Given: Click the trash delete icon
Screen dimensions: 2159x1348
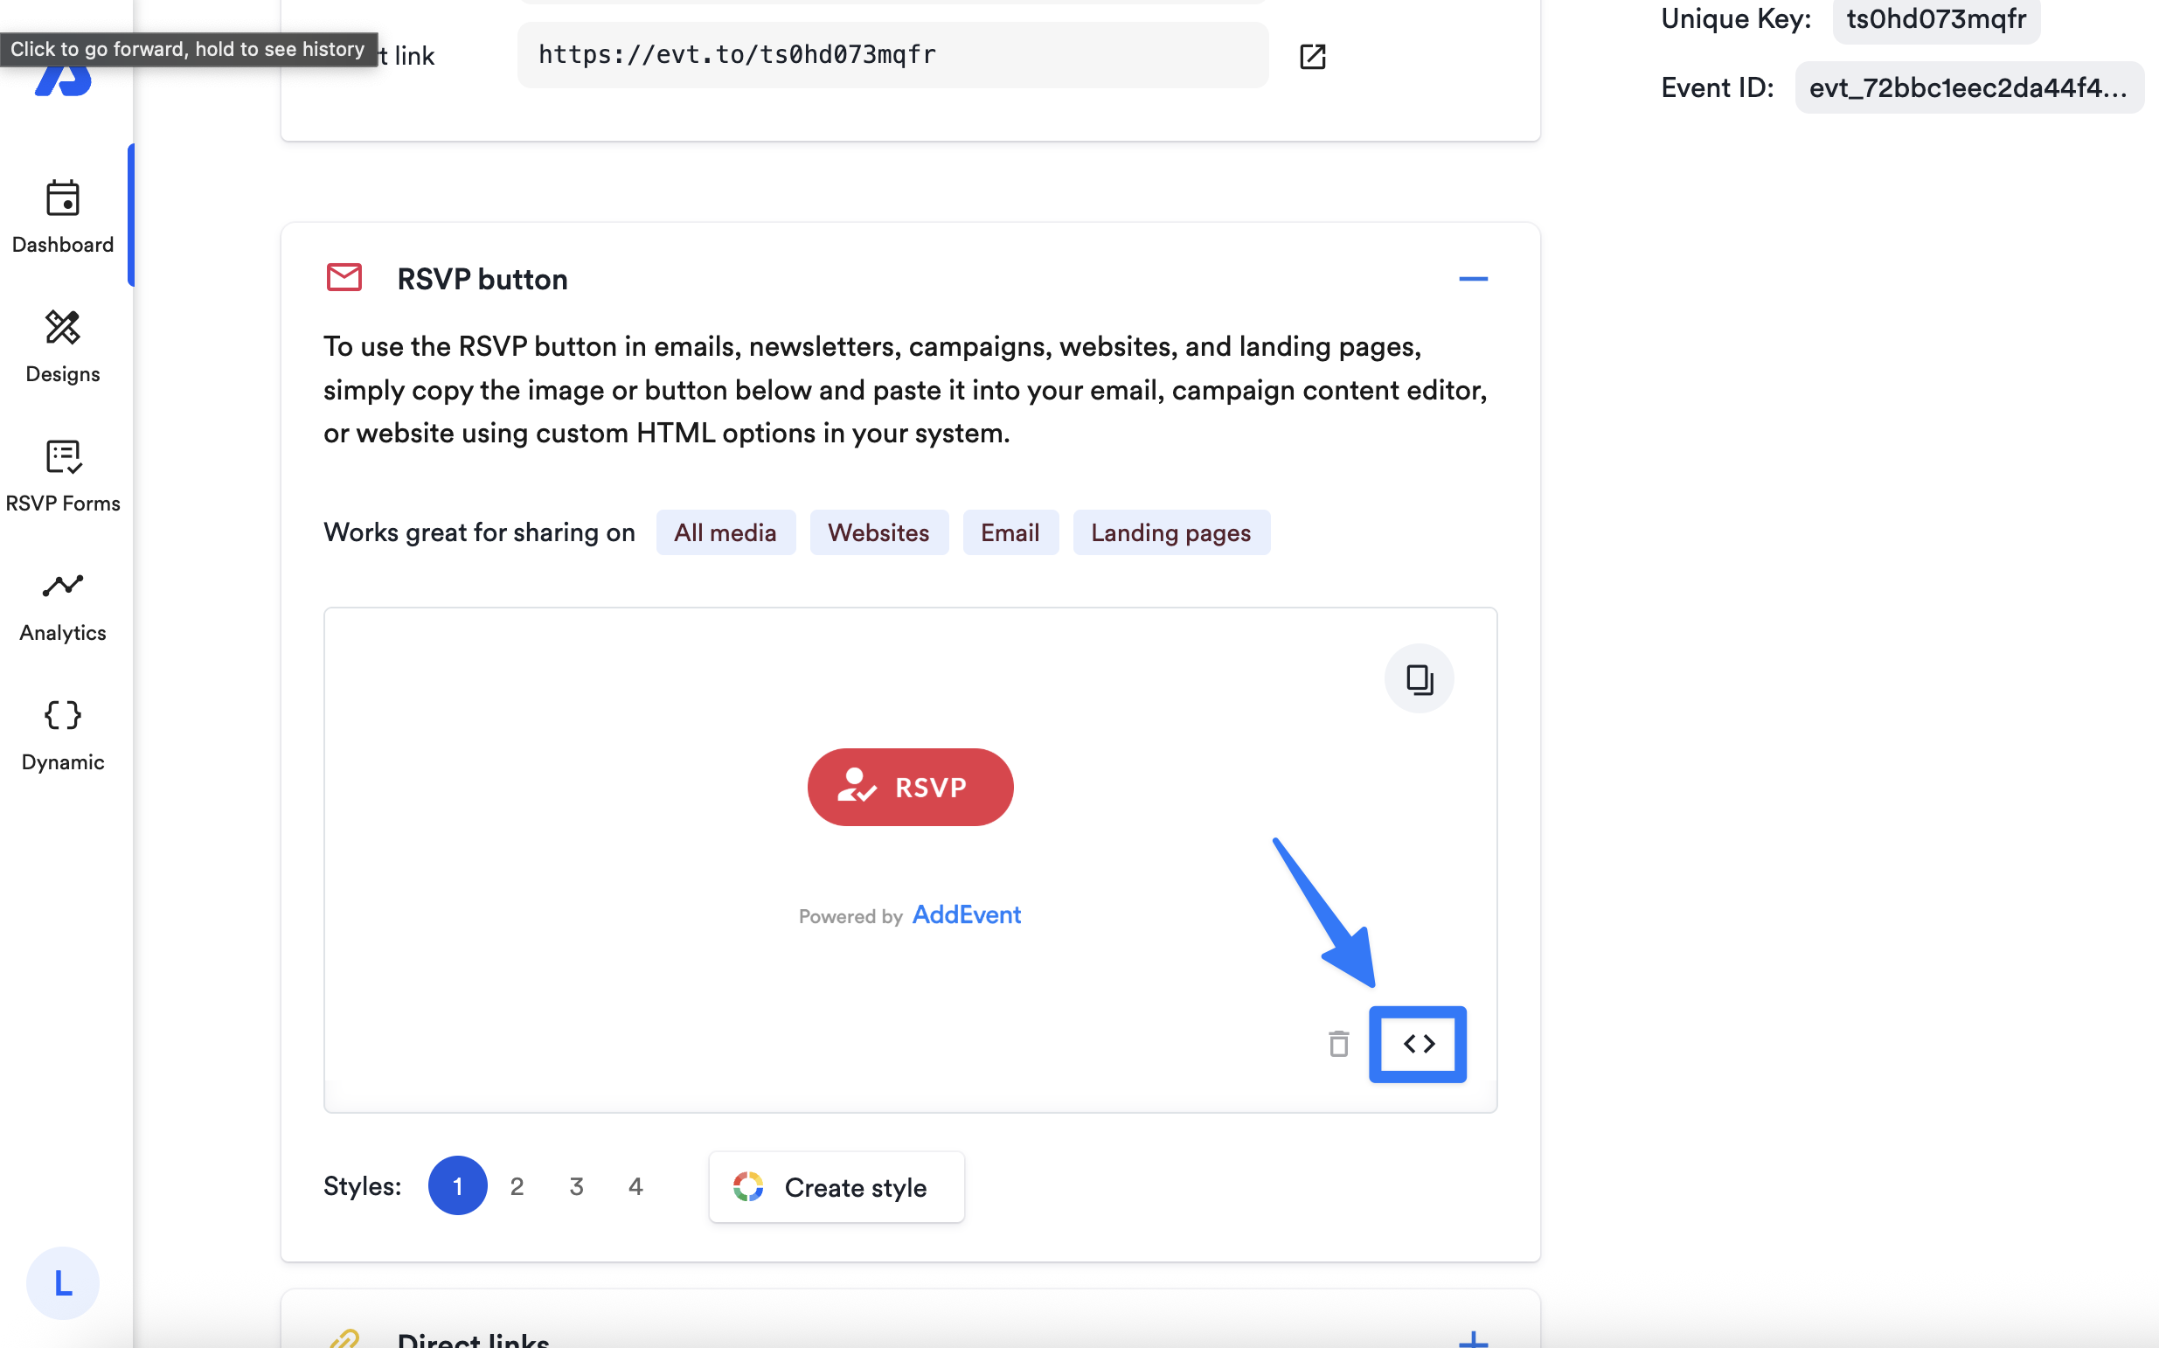Looking at the screenshot, I should (1338, 1043).
